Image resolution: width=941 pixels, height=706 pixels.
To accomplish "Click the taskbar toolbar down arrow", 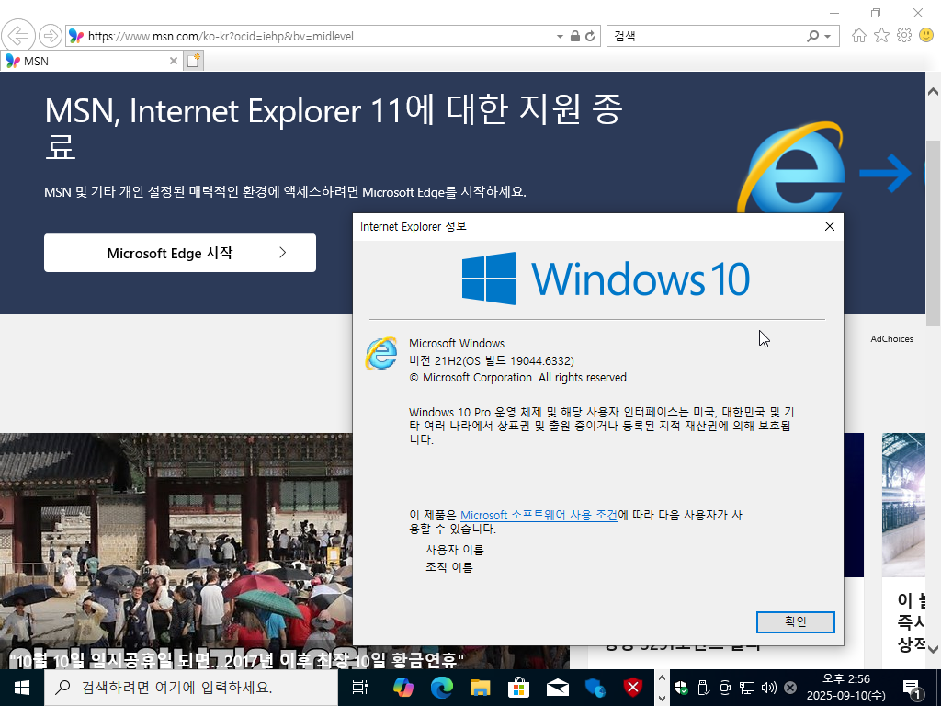I will click(x=662, y=698).
